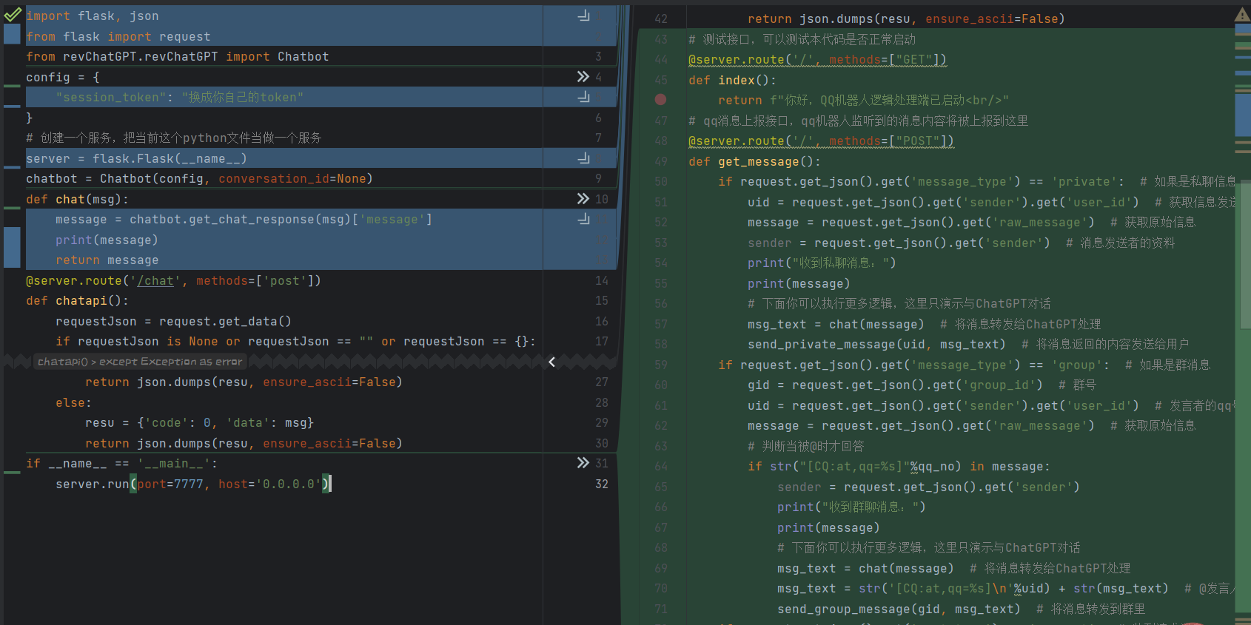The width and height of the screenshot is (1251, 625).
Task: Click 'return message' line in left pane
Action: click(x=107, y=260)
